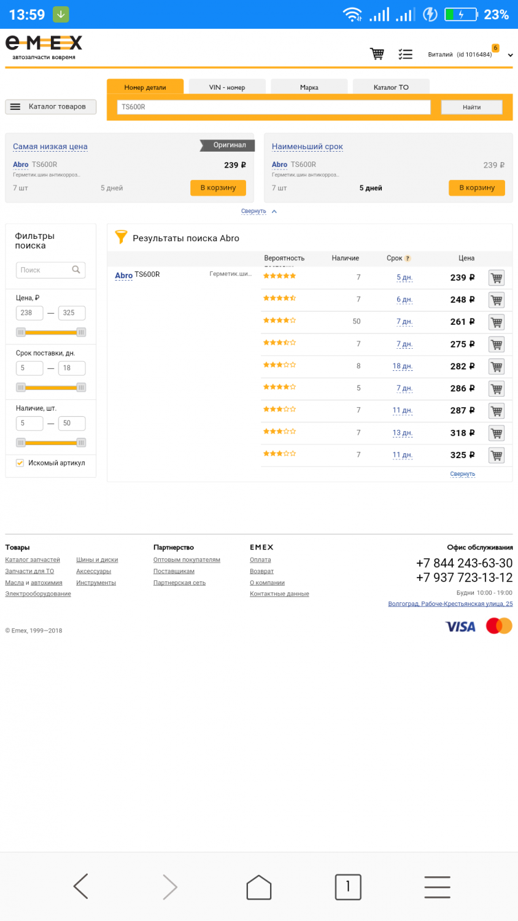Image resolution: width=518 pixels, height=921 pixels.
Task: Open Самая низкая цена heading link
Action: click(50, 147)
